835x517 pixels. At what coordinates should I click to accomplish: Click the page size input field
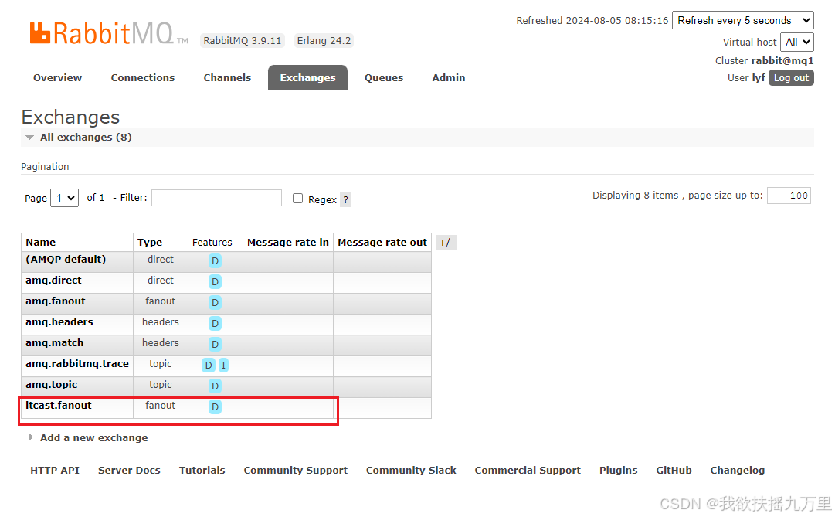pyautogui.click(x=789, y=196)
